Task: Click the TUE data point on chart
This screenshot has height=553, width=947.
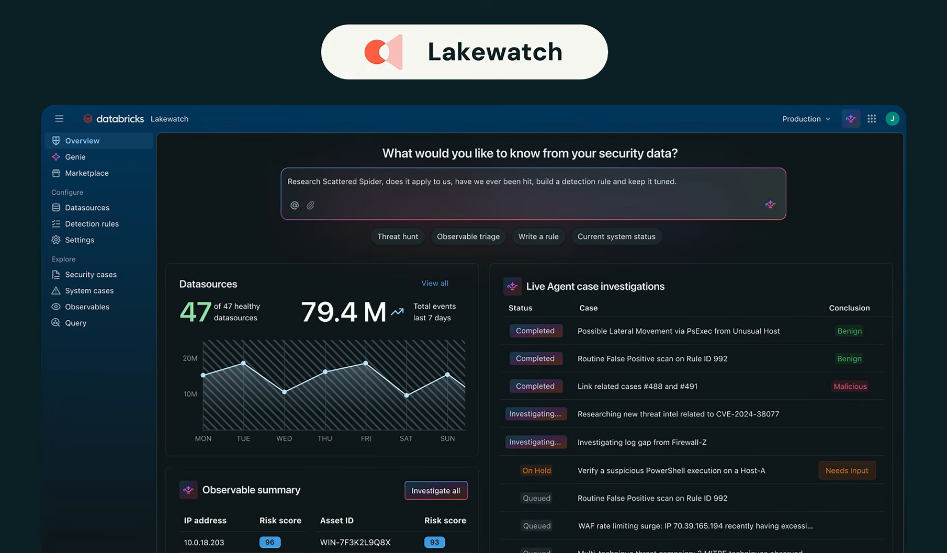Action: click(x=243, y=363)
